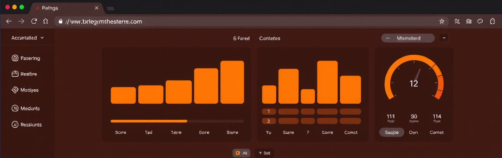Click the Medorts sidebar icon
502x158 pixels.
(x=15, y=108)
